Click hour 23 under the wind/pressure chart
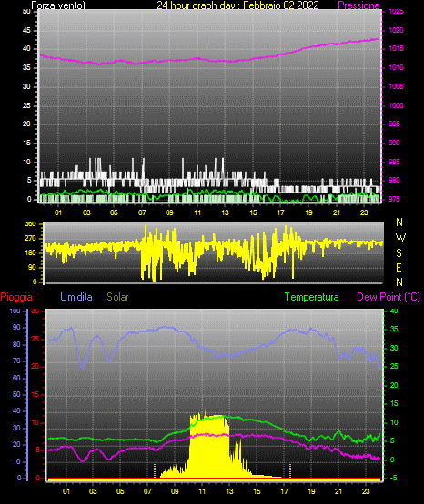This screenshot has height=504, width=424. click(x=364, y=212)
